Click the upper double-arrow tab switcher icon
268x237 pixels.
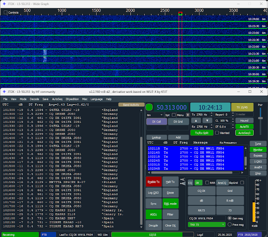point(183,179)
